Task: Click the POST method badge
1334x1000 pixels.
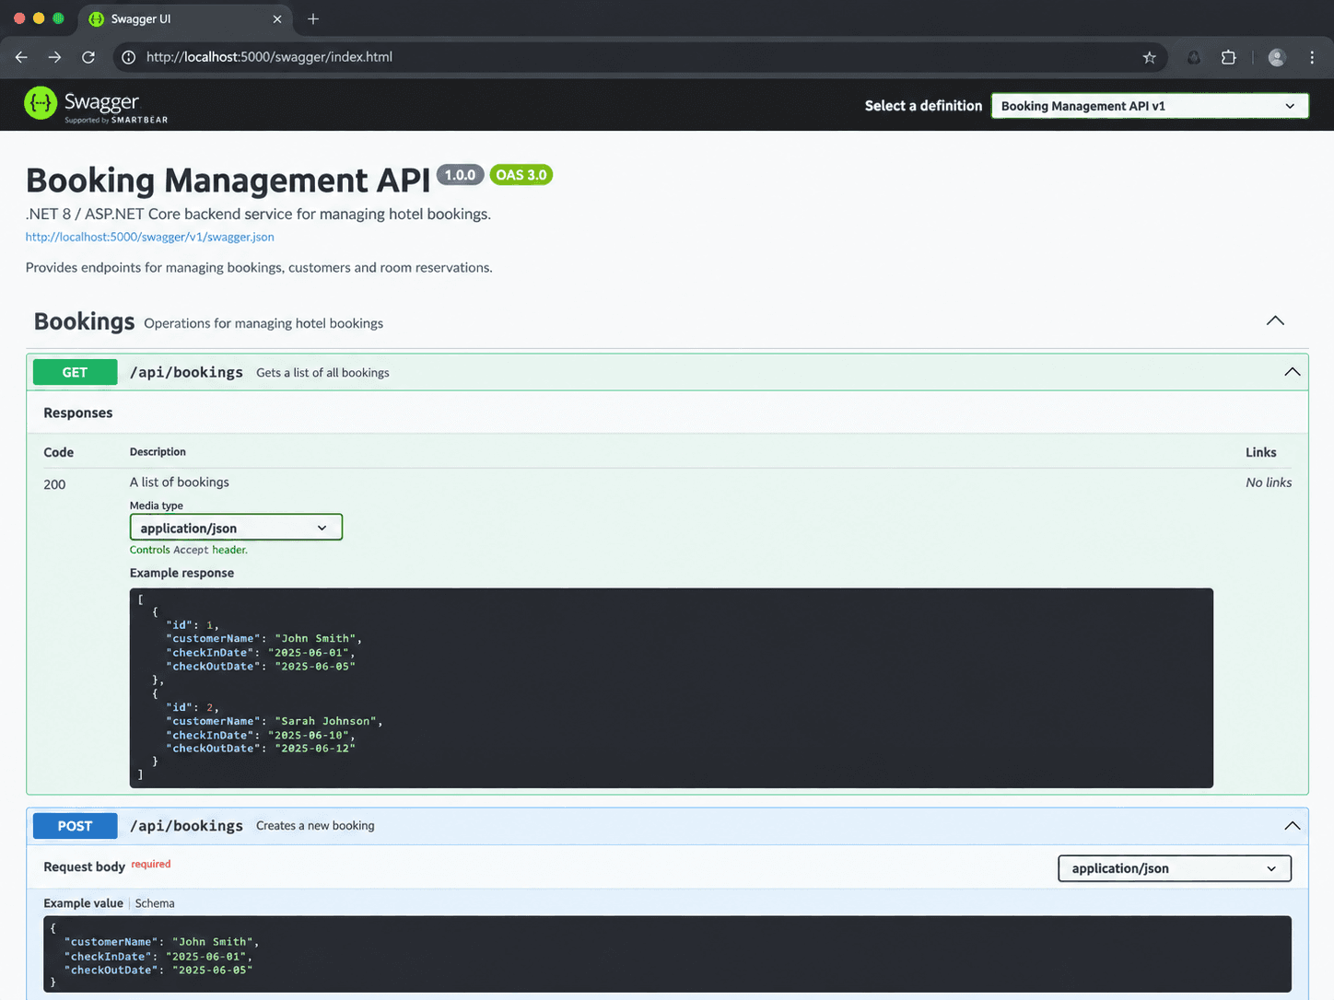Action: (75, 826)
